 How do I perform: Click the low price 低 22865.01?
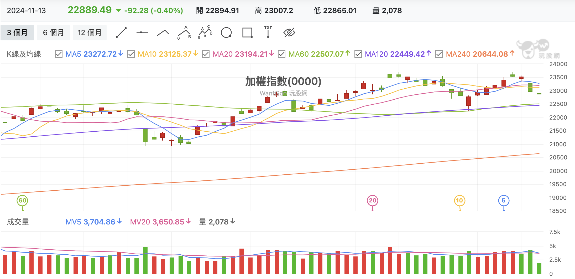click(335, 10)
